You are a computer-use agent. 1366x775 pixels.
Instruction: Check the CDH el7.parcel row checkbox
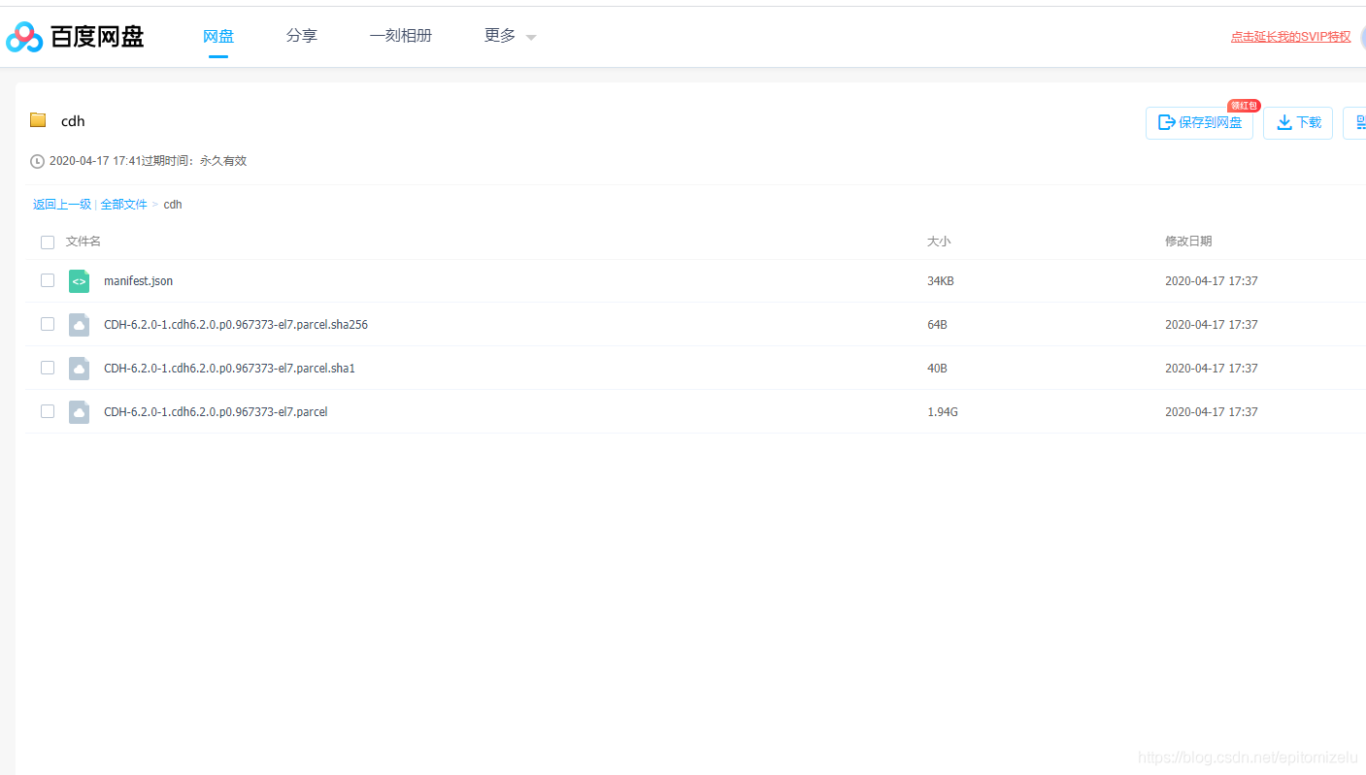click(48, 411)
